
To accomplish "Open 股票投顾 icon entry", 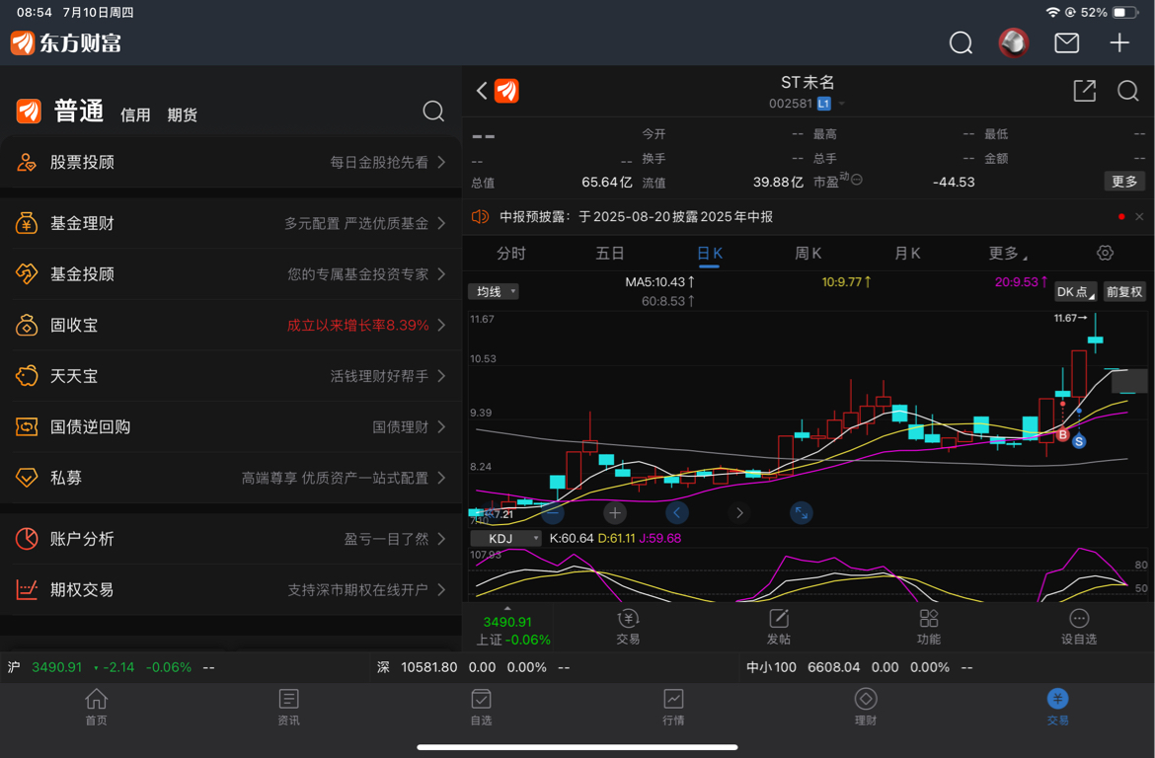I will click(27, 162).
